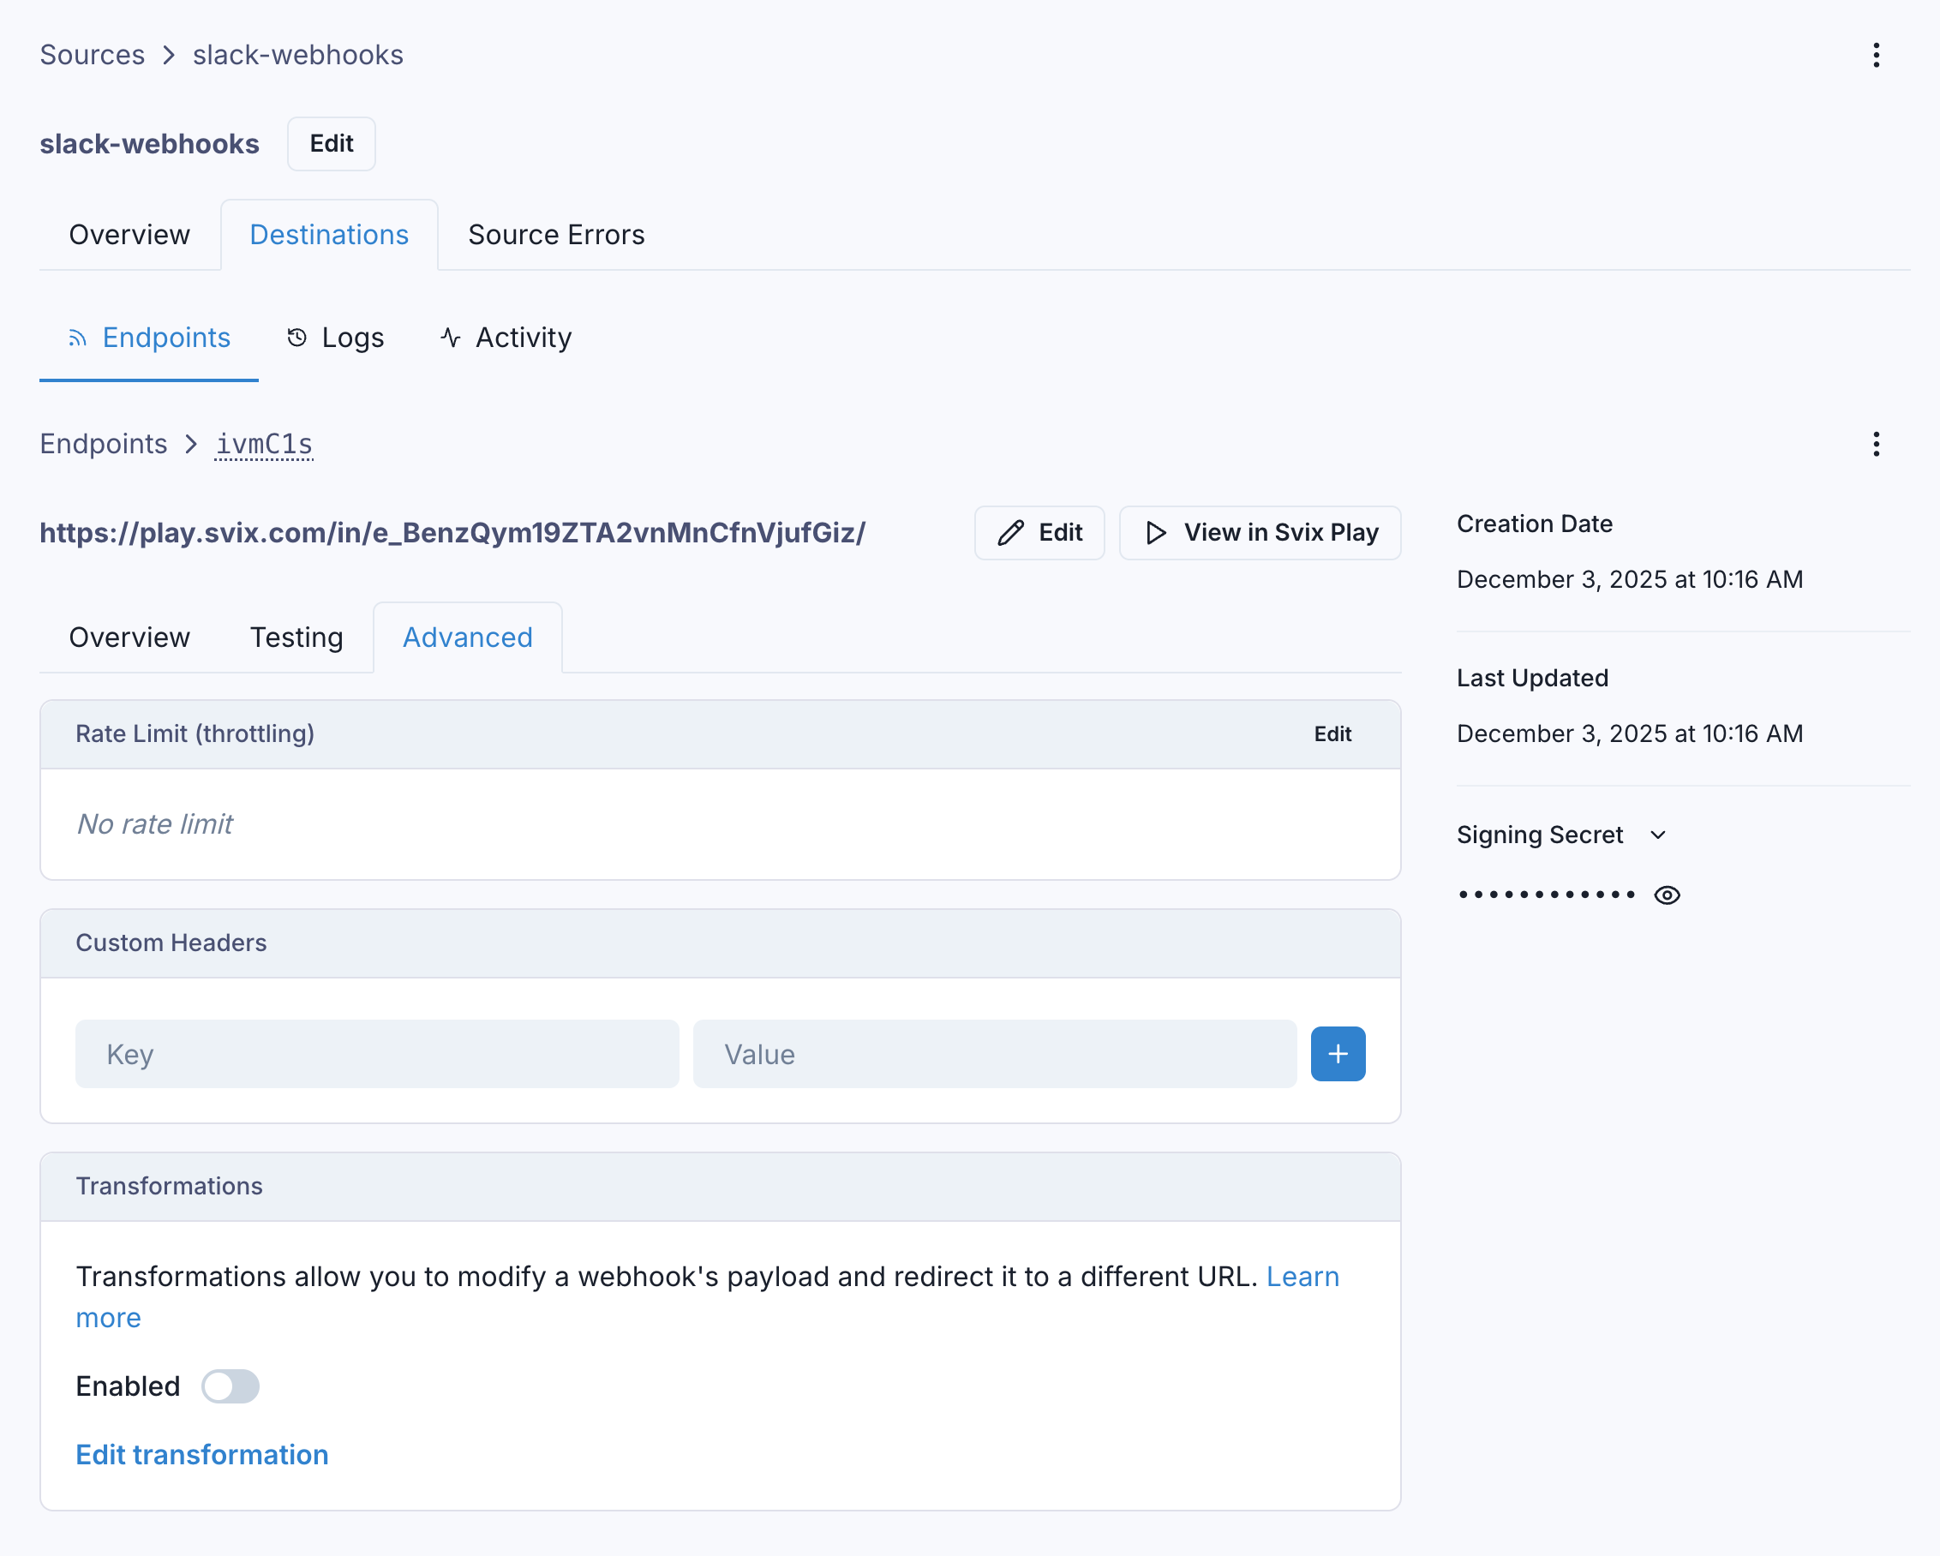
Task: Toggle the Transformations Enabled switch
Action: [230, 1385]
